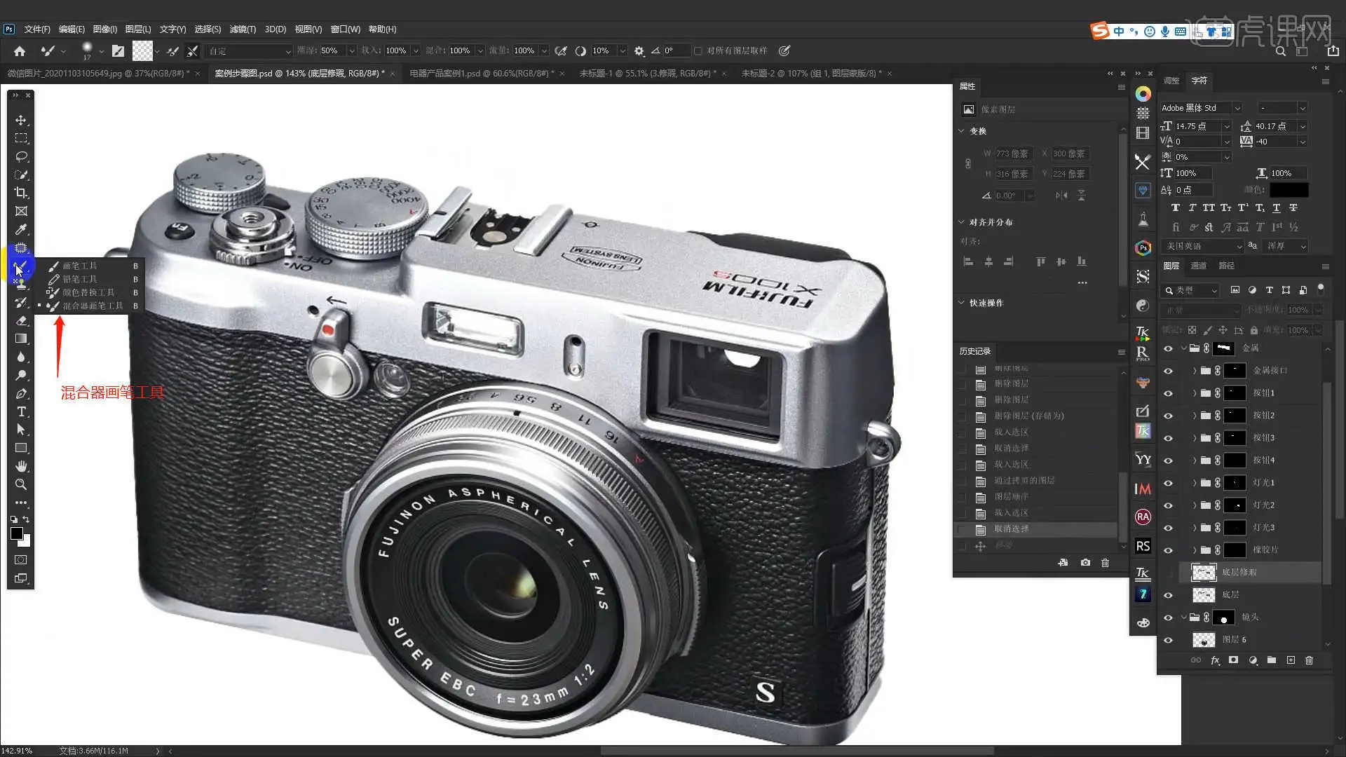Select the Hand tool
Image resolution: width=1346 pixels, height=757 pixels.
click(21, 466)
